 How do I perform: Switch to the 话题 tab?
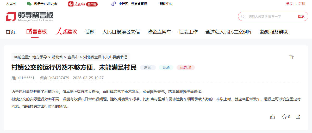pyautogui.click(x=90, y=32)
